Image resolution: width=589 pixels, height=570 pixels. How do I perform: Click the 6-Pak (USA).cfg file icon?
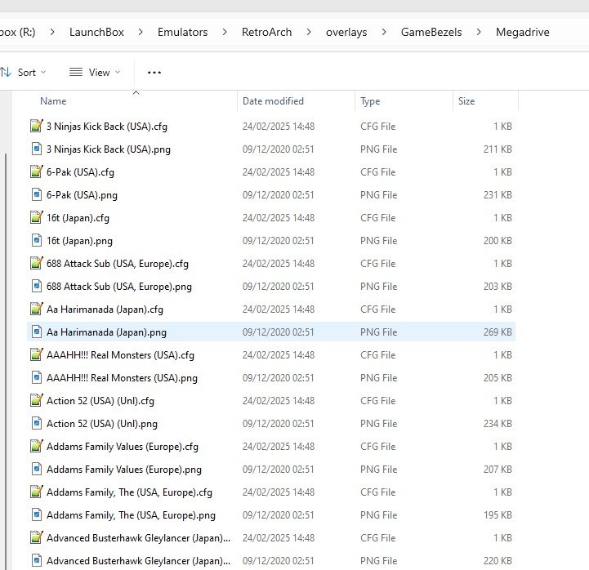coord(37,172)
